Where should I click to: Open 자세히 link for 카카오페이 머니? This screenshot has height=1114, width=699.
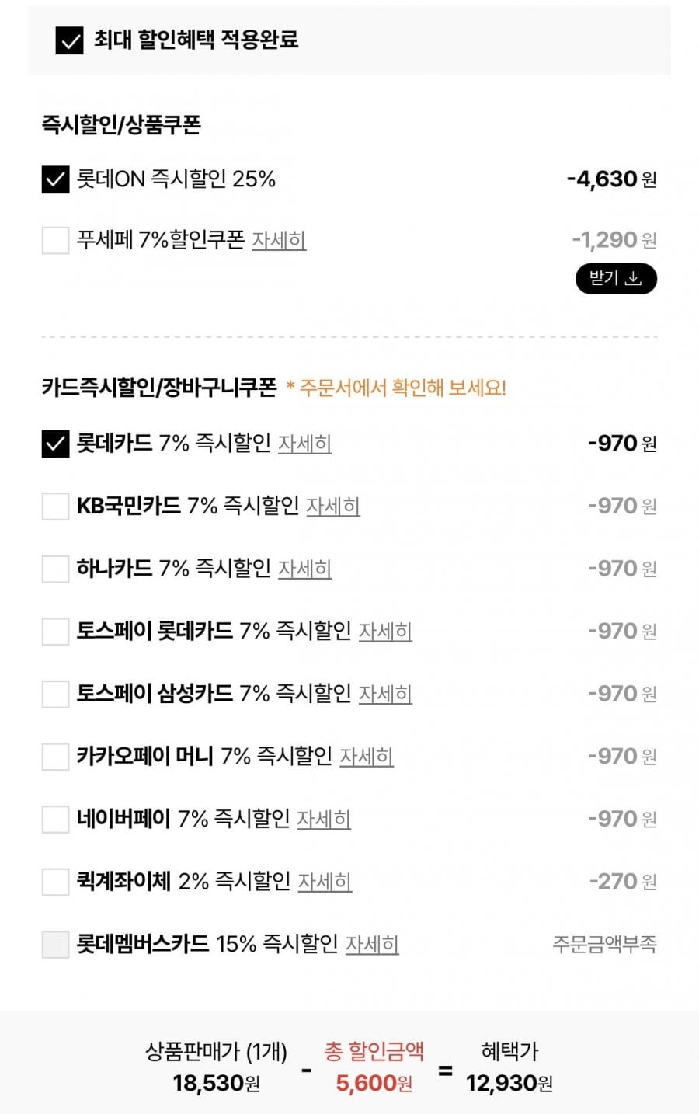367,757
